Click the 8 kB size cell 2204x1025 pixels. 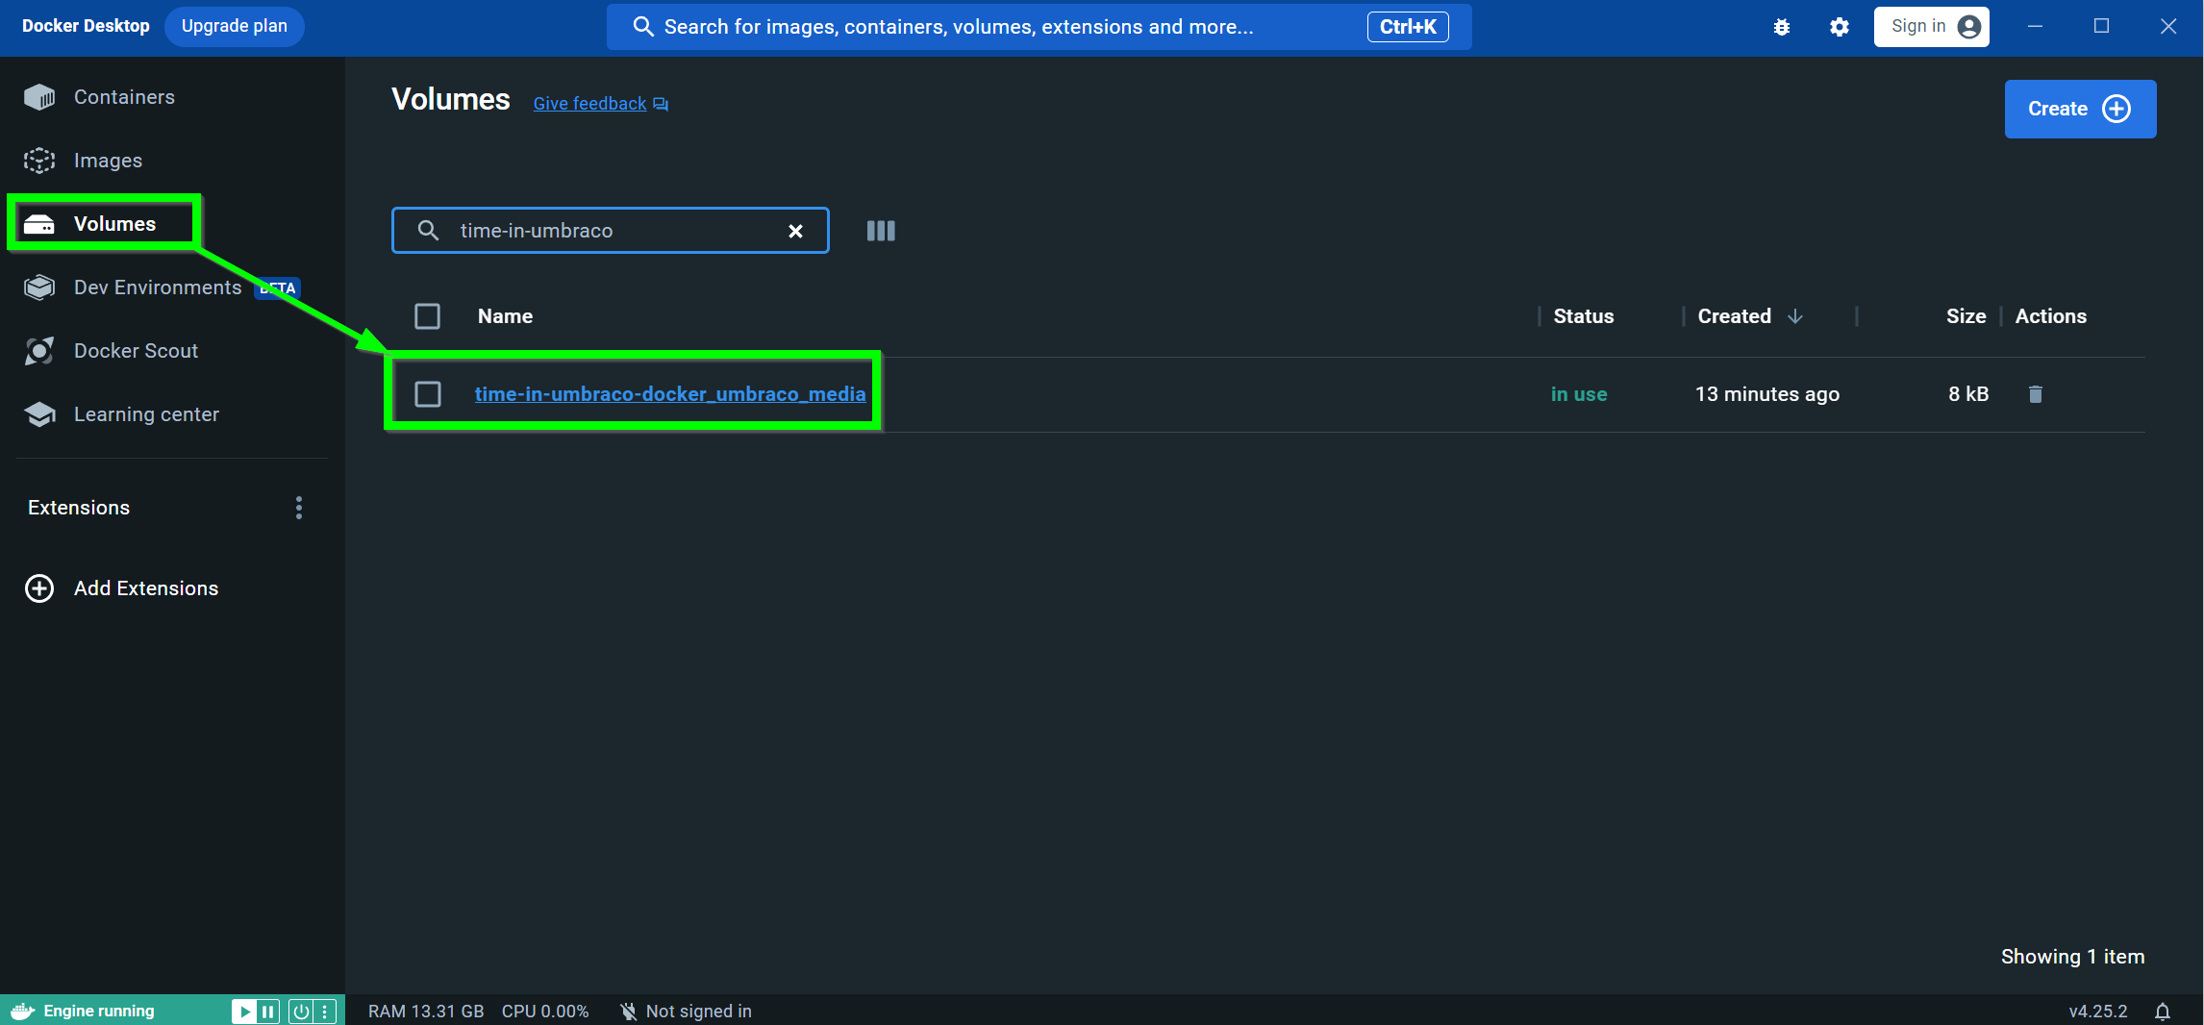click(1968, 394)
